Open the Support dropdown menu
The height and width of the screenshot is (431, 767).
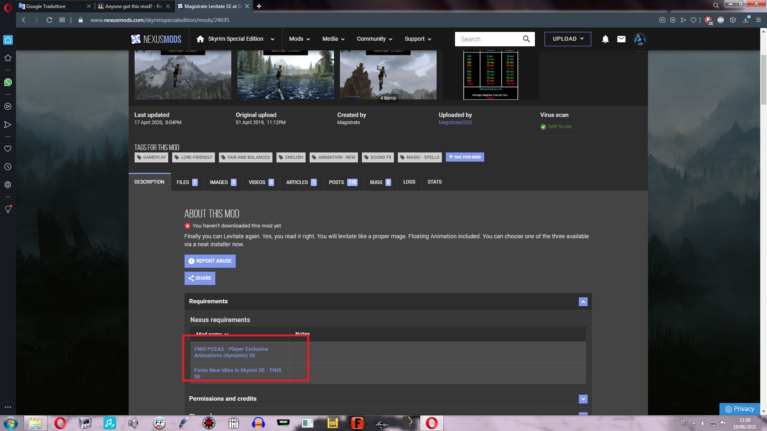point(418,39)
